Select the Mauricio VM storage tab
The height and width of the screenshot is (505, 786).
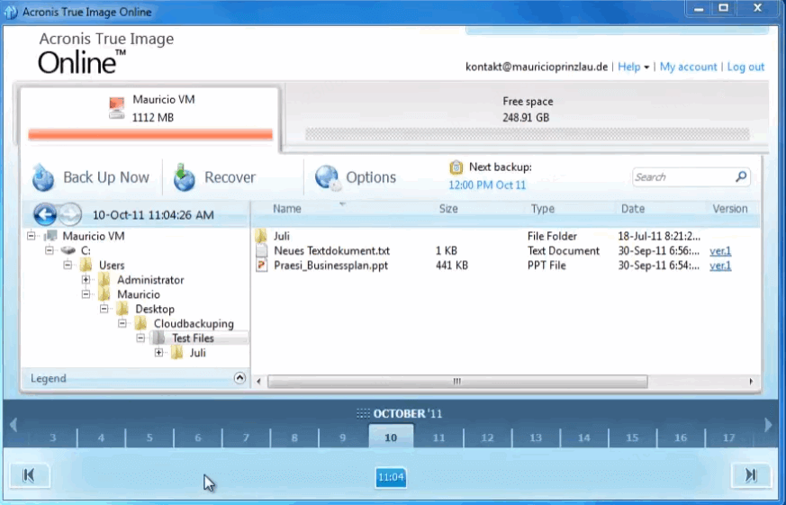pos(149,117)
